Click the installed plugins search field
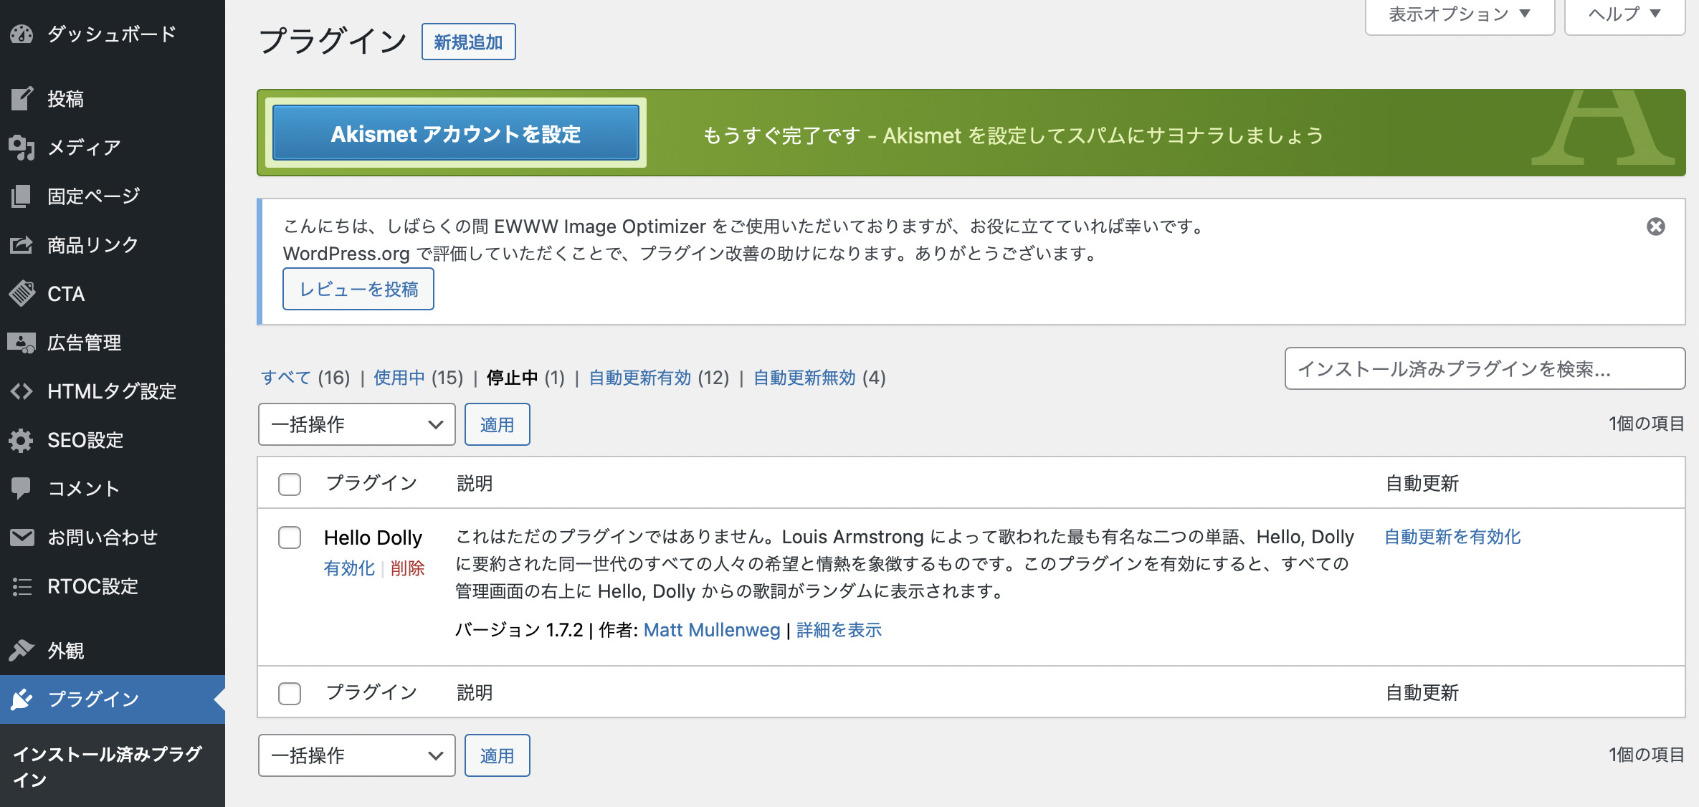The width and height of the screenshot is (1699, 807). [x=1484, y=369]
